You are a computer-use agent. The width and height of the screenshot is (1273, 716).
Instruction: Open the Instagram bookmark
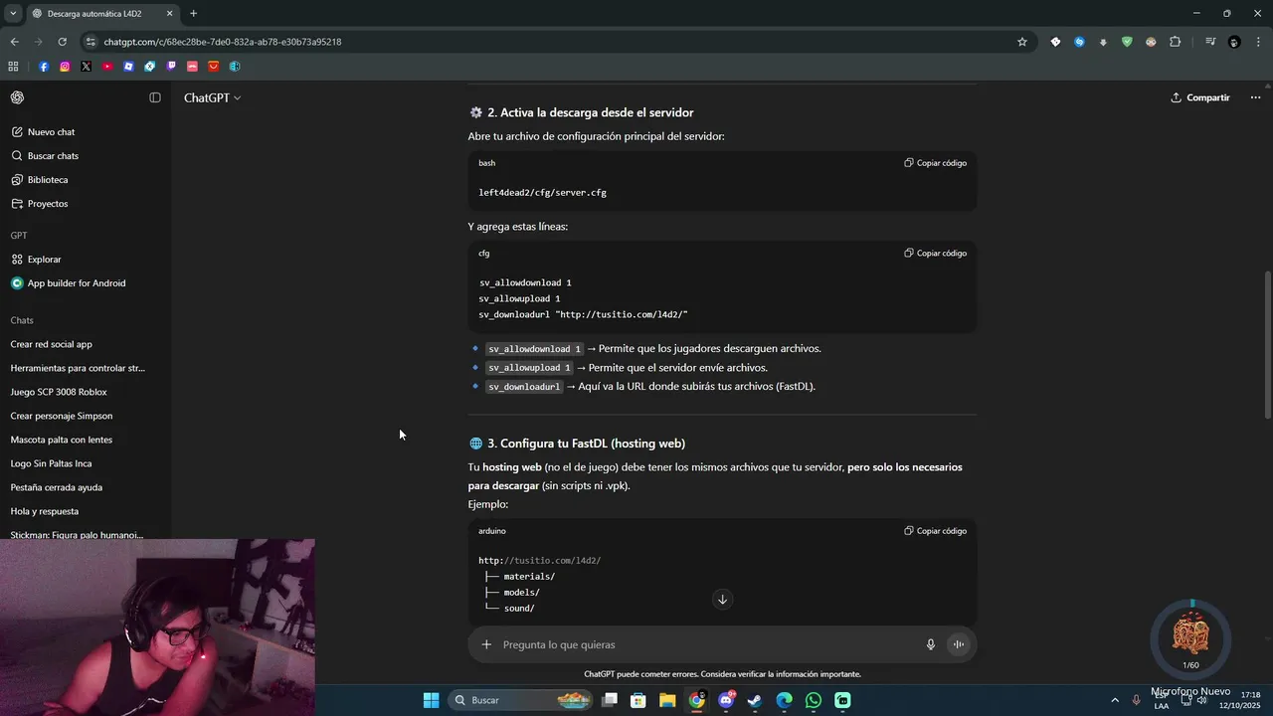[x=65, y=67]
